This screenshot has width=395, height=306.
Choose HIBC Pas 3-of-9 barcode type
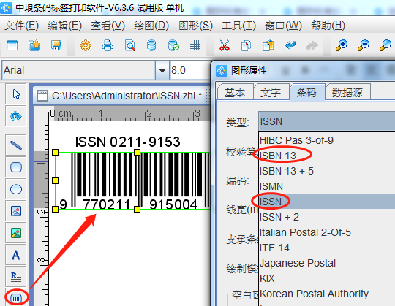pyautogui.click(x=327, y=140)
